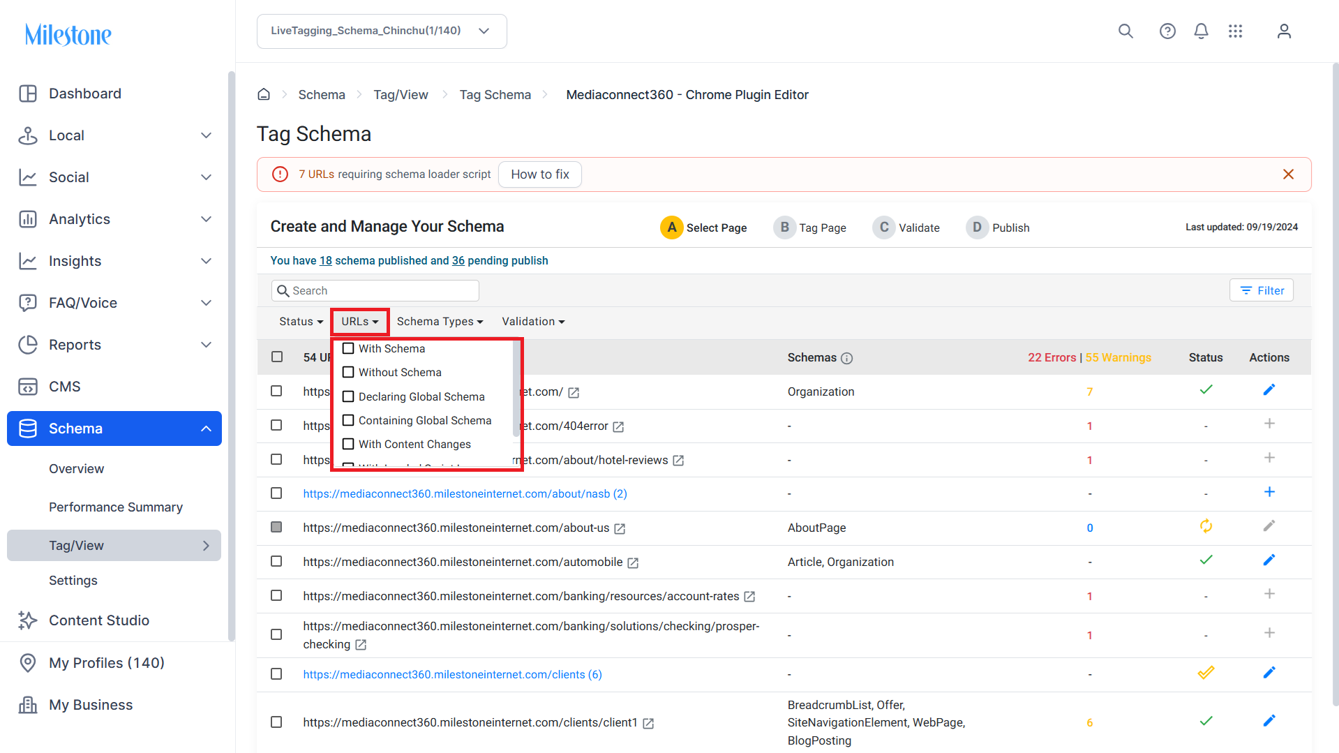Add schema to the 404error row
1339x753 pixels.
pos(1269,424)
